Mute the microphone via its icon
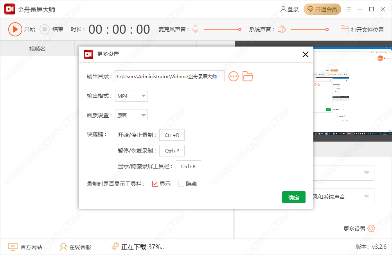Screen dimensions: 392x255 point(196,29)
